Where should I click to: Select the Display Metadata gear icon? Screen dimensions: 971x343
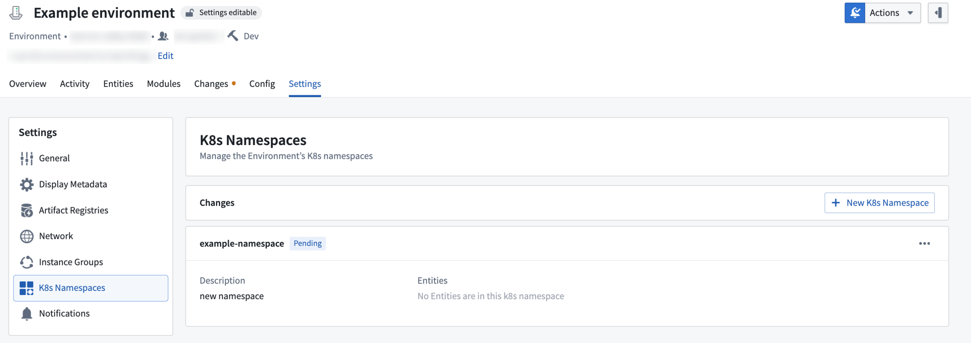[x=26, y=184]
